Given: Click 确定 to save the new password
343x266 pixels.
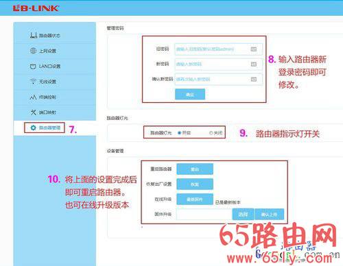Looking at the screenshot, I should tap(190, 95).
